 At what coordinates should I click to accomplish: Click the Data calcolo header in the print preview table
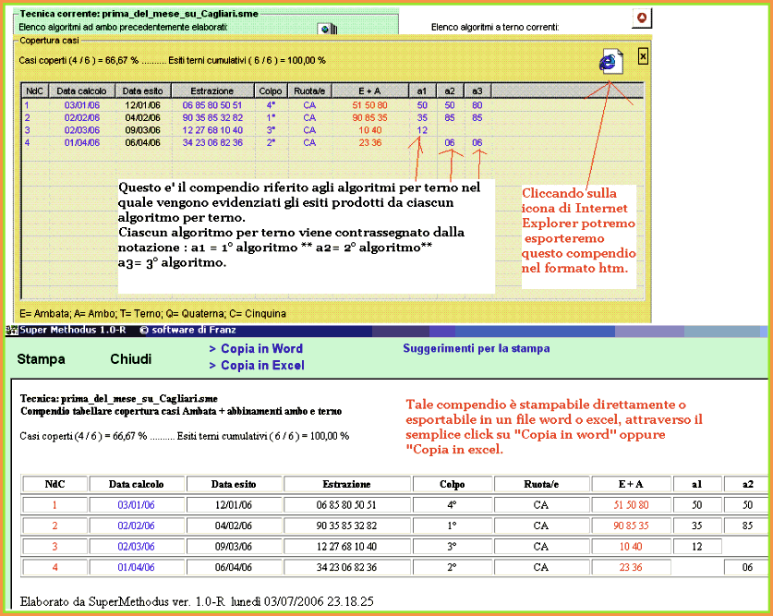(x=136, y=484)
